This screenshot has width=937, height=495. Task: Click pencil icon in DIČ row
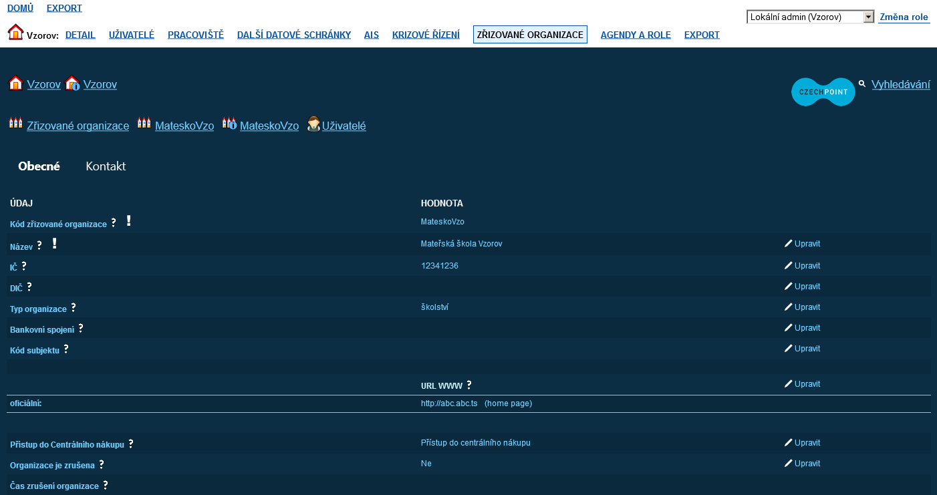point(788,287)
